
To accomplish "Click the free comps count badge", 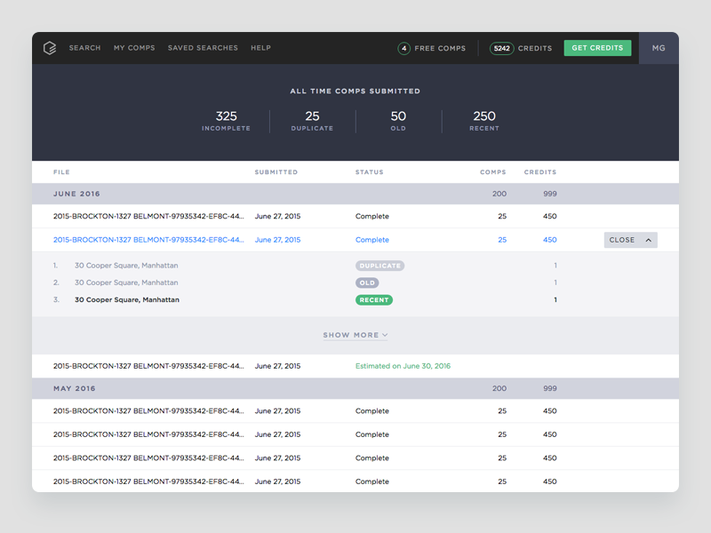I will 403,48.
